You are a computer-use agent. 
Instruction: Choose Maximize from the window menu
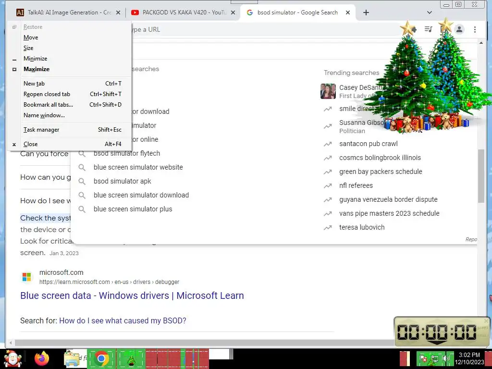pos(37,69)
